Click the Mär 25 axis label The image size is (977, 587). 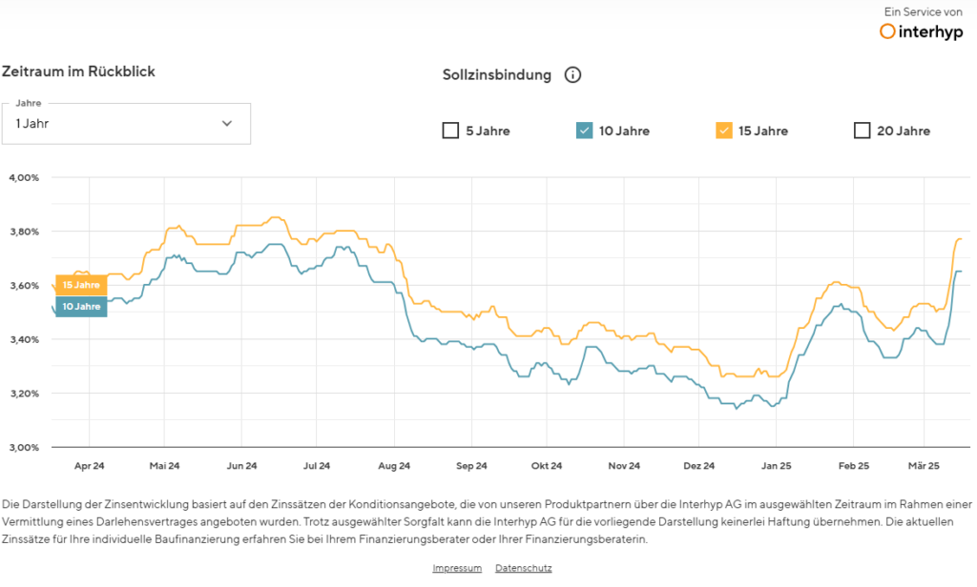[x=923, y=466]
